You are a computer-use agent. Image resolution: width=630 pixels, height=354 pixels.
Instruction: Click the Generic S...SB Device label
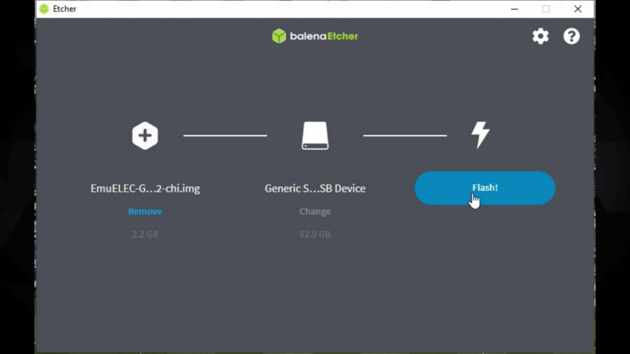[x=315, y=188]
